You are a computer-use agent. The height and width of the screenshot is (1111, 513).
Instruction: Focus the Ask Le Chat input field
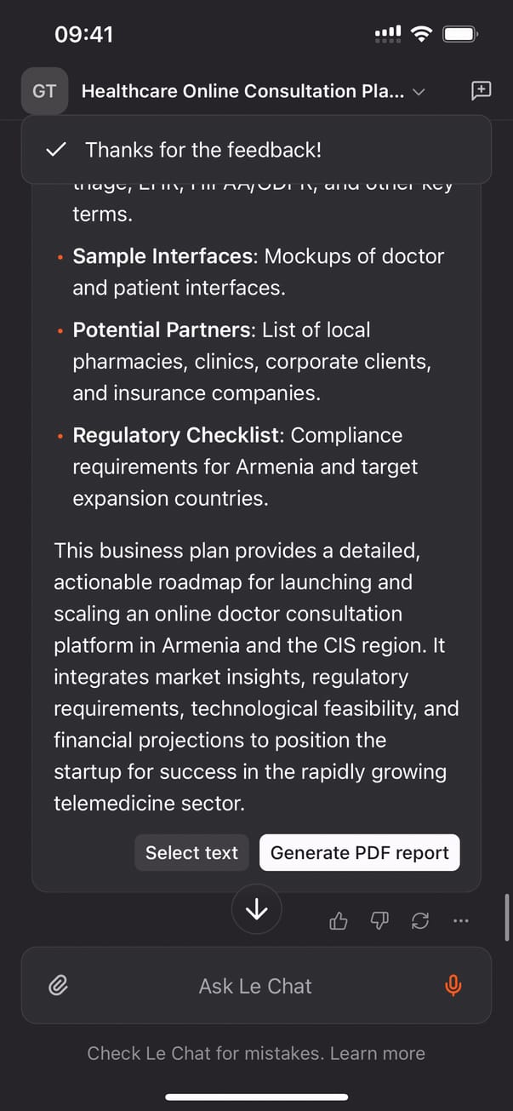point(255,986)
